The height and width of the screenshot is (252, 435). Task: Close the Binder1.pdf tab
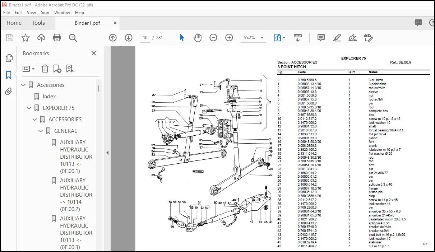click(x=115, y=23)
